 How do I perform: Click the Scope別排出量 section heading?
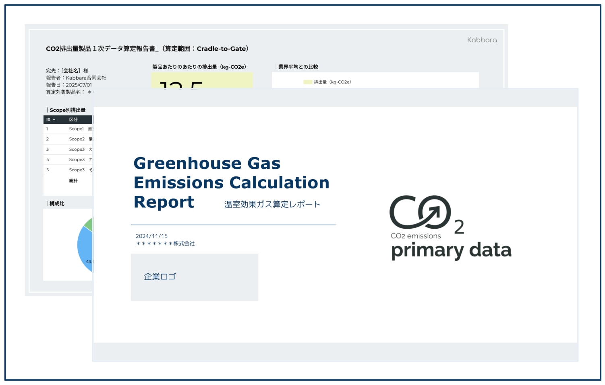point(67,110)
